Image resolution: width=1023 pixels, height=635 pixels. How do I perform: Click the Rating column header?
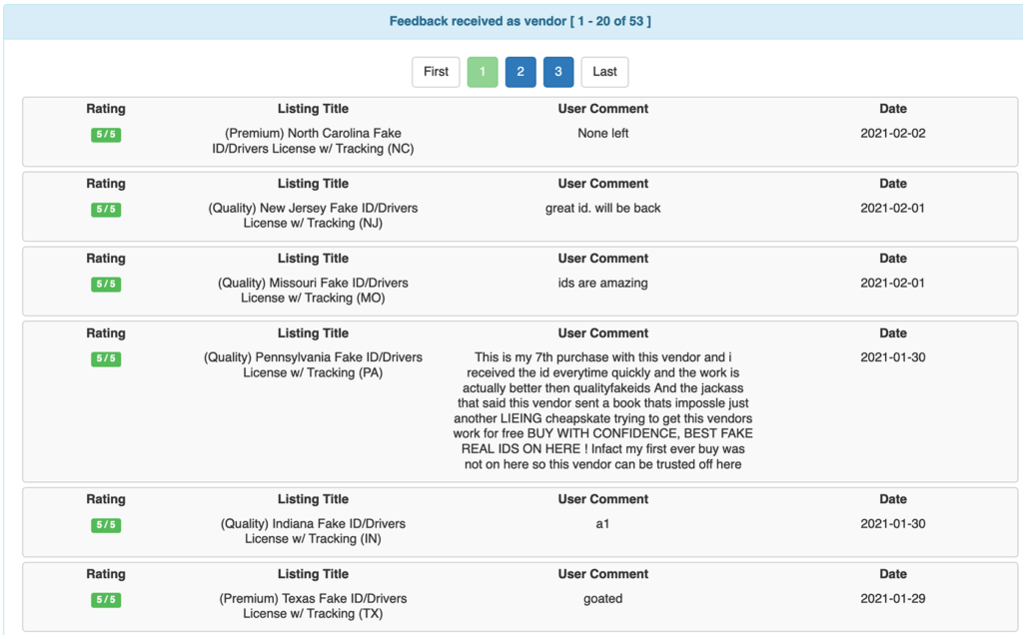pos(105,108)
